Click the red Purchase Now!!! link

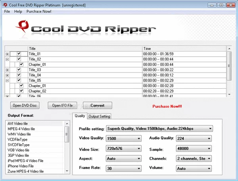click(167, 106)
